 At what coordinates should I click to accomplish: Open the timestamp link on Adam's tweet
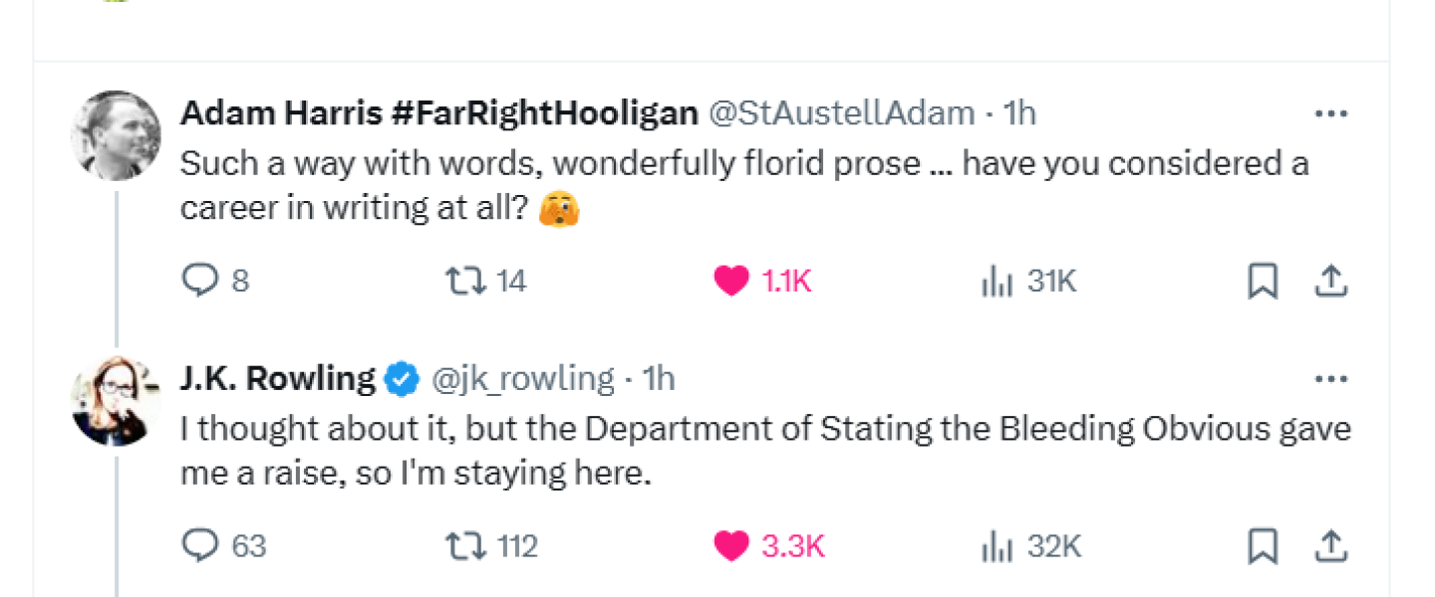click(x=1018, y=112)
